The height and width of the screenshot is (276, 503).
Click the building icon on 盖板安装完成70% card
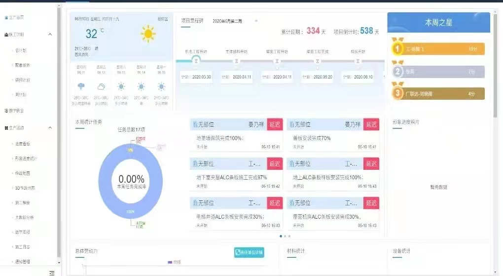[x=291, y=124]
